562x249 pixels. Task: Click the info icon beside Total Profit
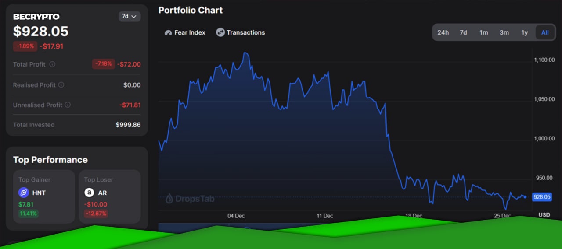[52, 64]
